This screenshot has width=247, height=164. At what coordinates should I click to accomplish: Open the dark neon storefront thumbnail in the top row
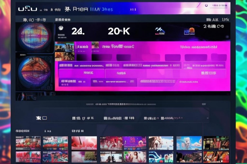[x=216, y=143]
